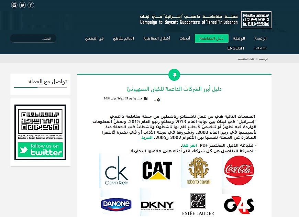Open the Instagram social icon

coord(14,5)
